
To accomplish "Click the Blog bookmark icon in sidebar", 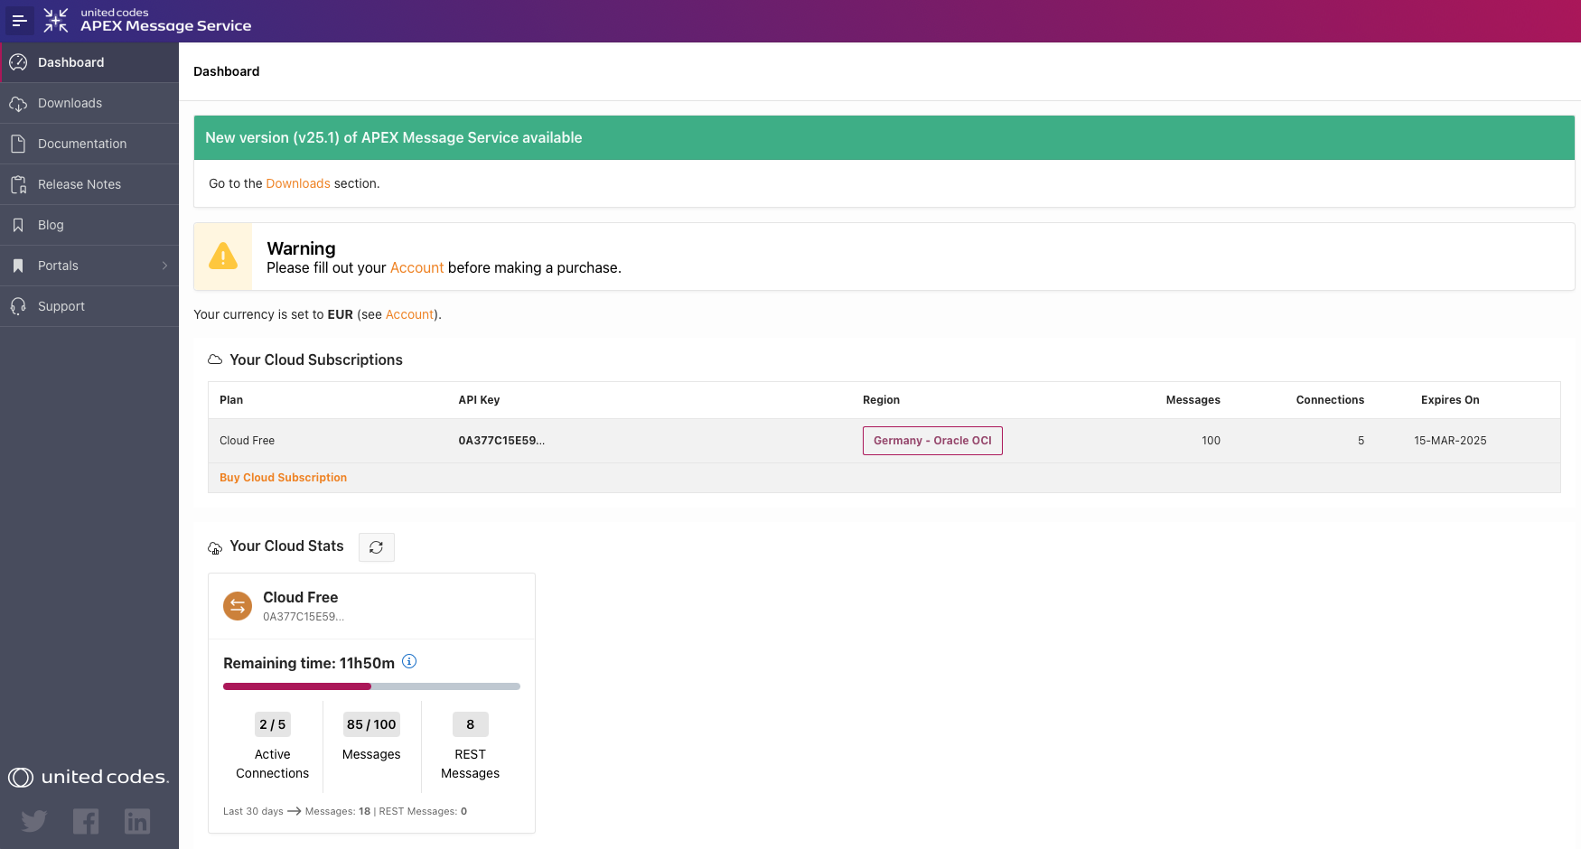I will coord(18,225).
